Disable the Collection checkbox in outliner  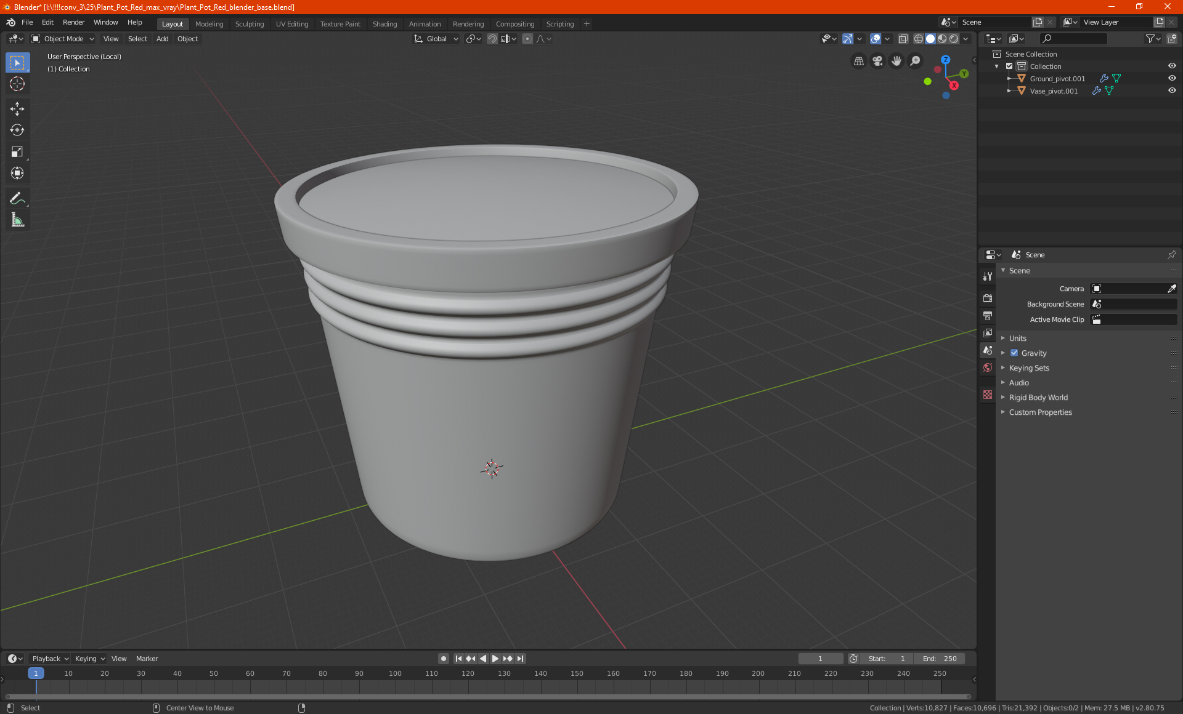1009,66
